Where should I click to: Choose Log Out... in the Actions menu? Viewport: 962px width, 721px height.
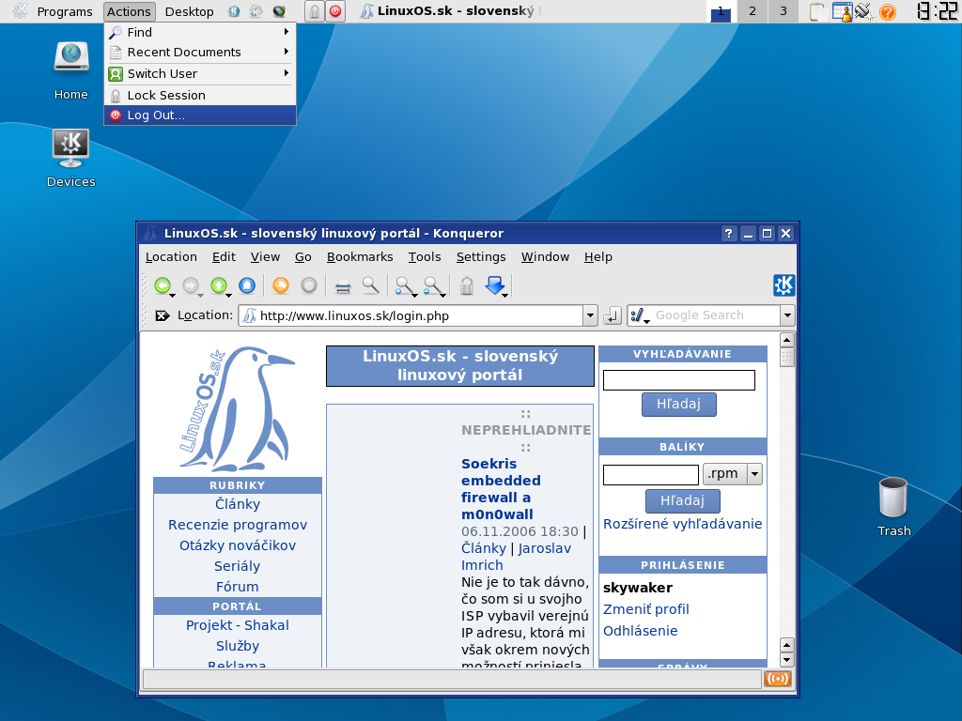[x=200, y=115]
